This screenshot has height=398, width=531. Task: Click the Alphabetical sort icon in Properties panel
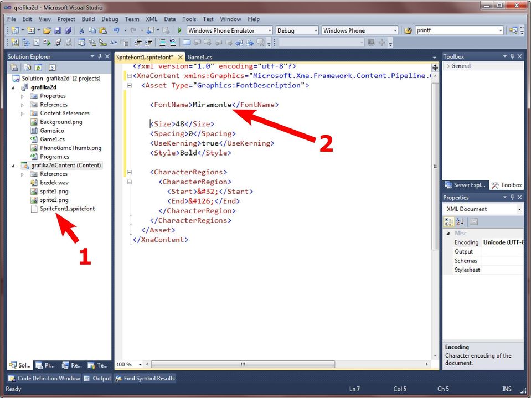(x=460, y=221)
